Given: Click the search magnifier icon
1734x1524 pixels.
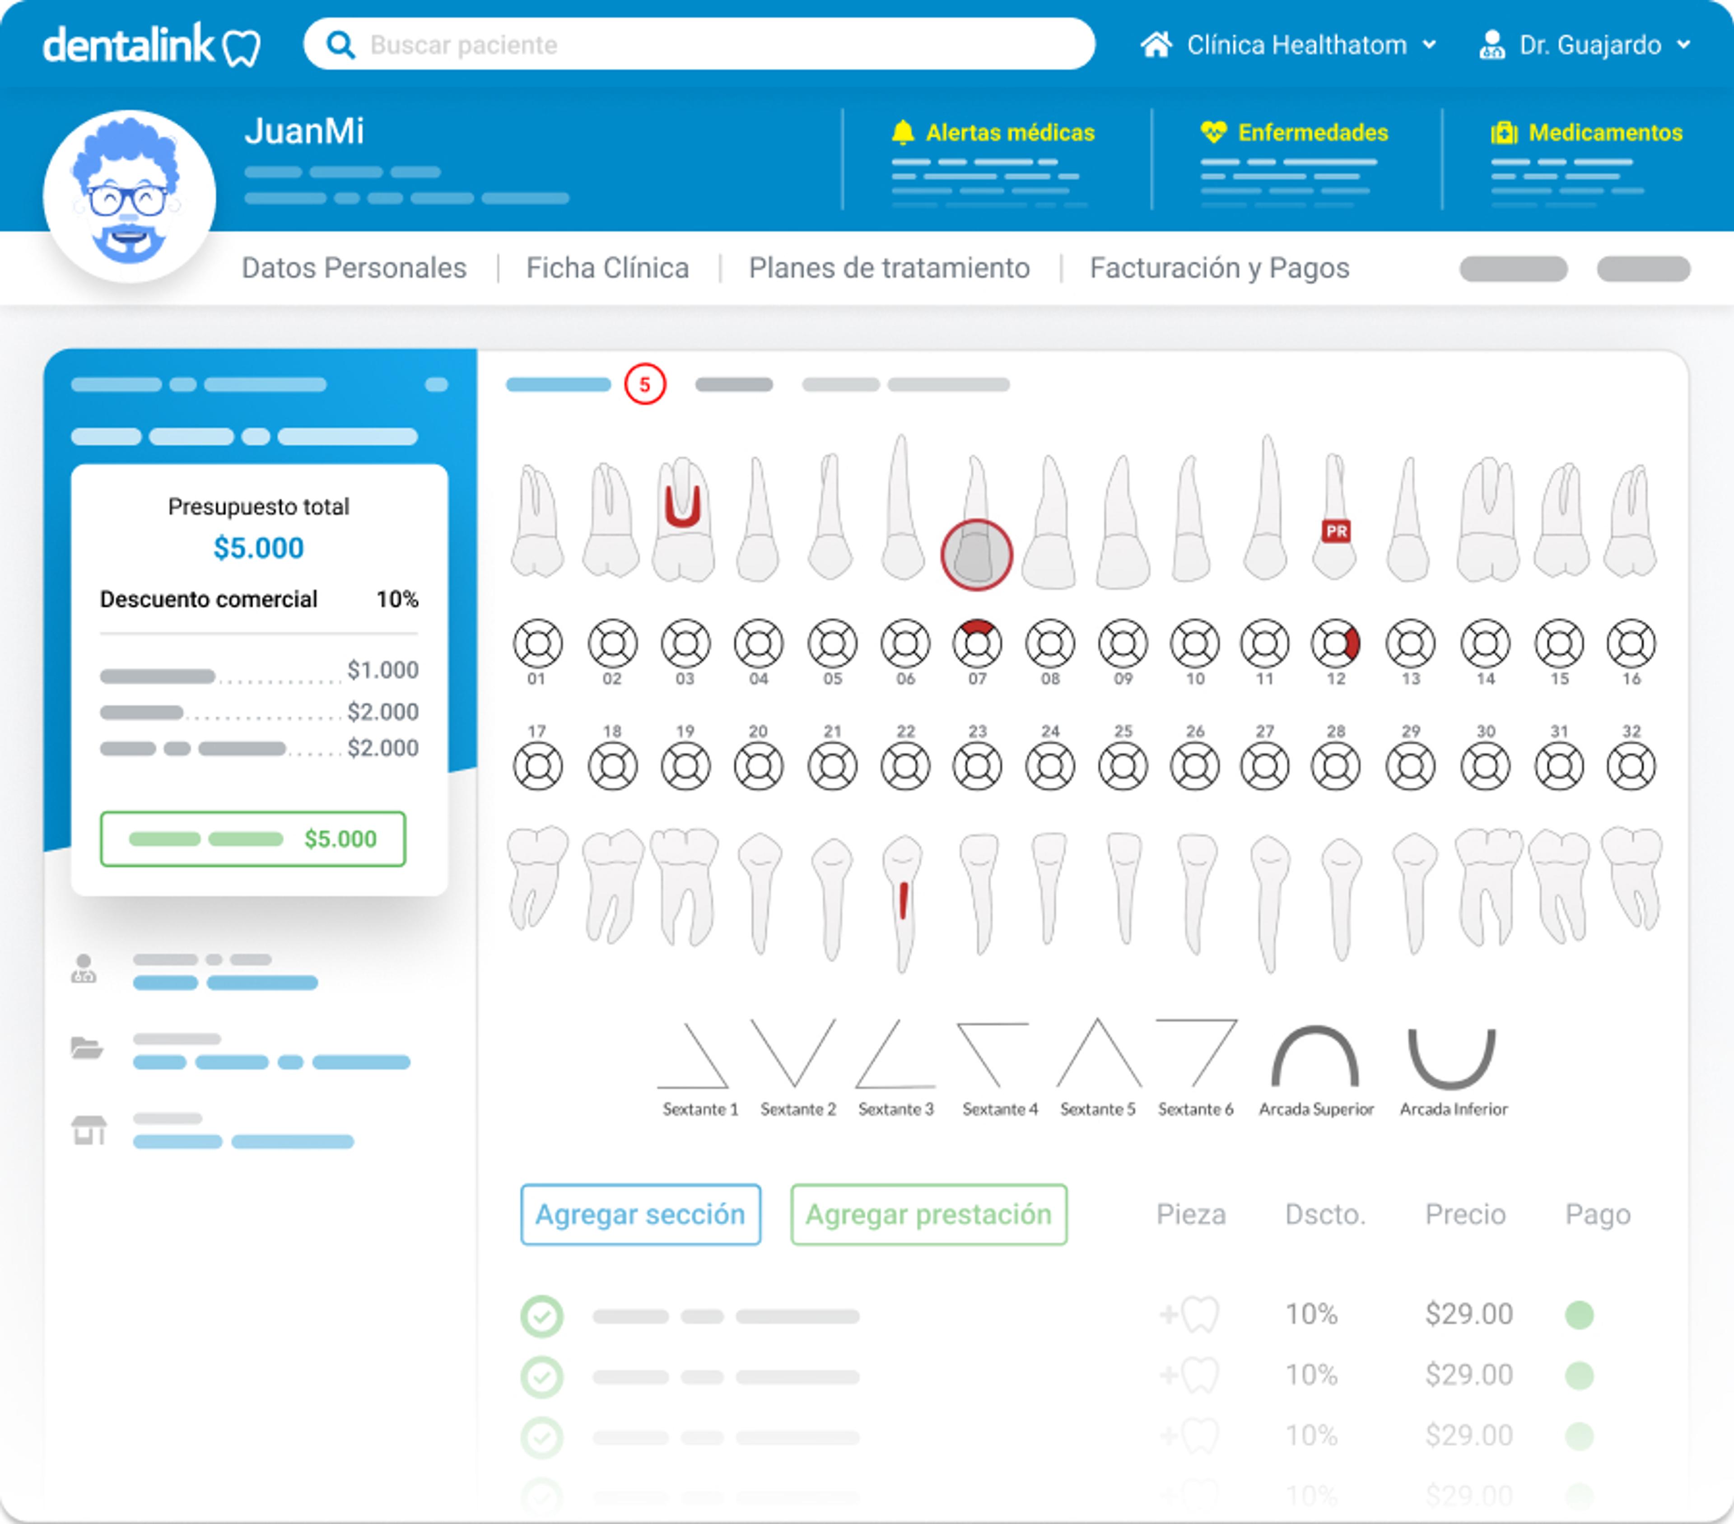Looking at the screenshot, I should point(340,44).
